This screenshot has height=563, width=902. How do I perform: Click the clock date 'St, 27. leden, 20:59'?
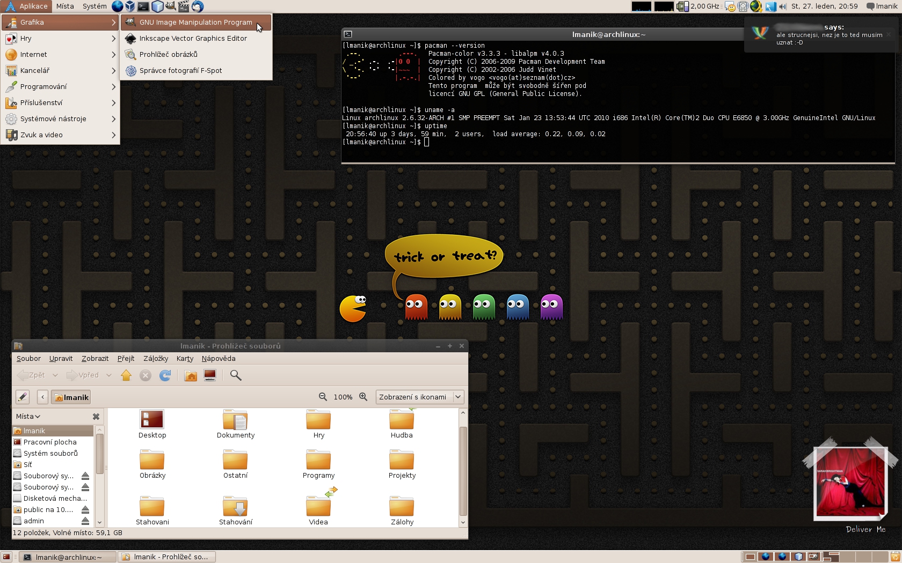825,6
